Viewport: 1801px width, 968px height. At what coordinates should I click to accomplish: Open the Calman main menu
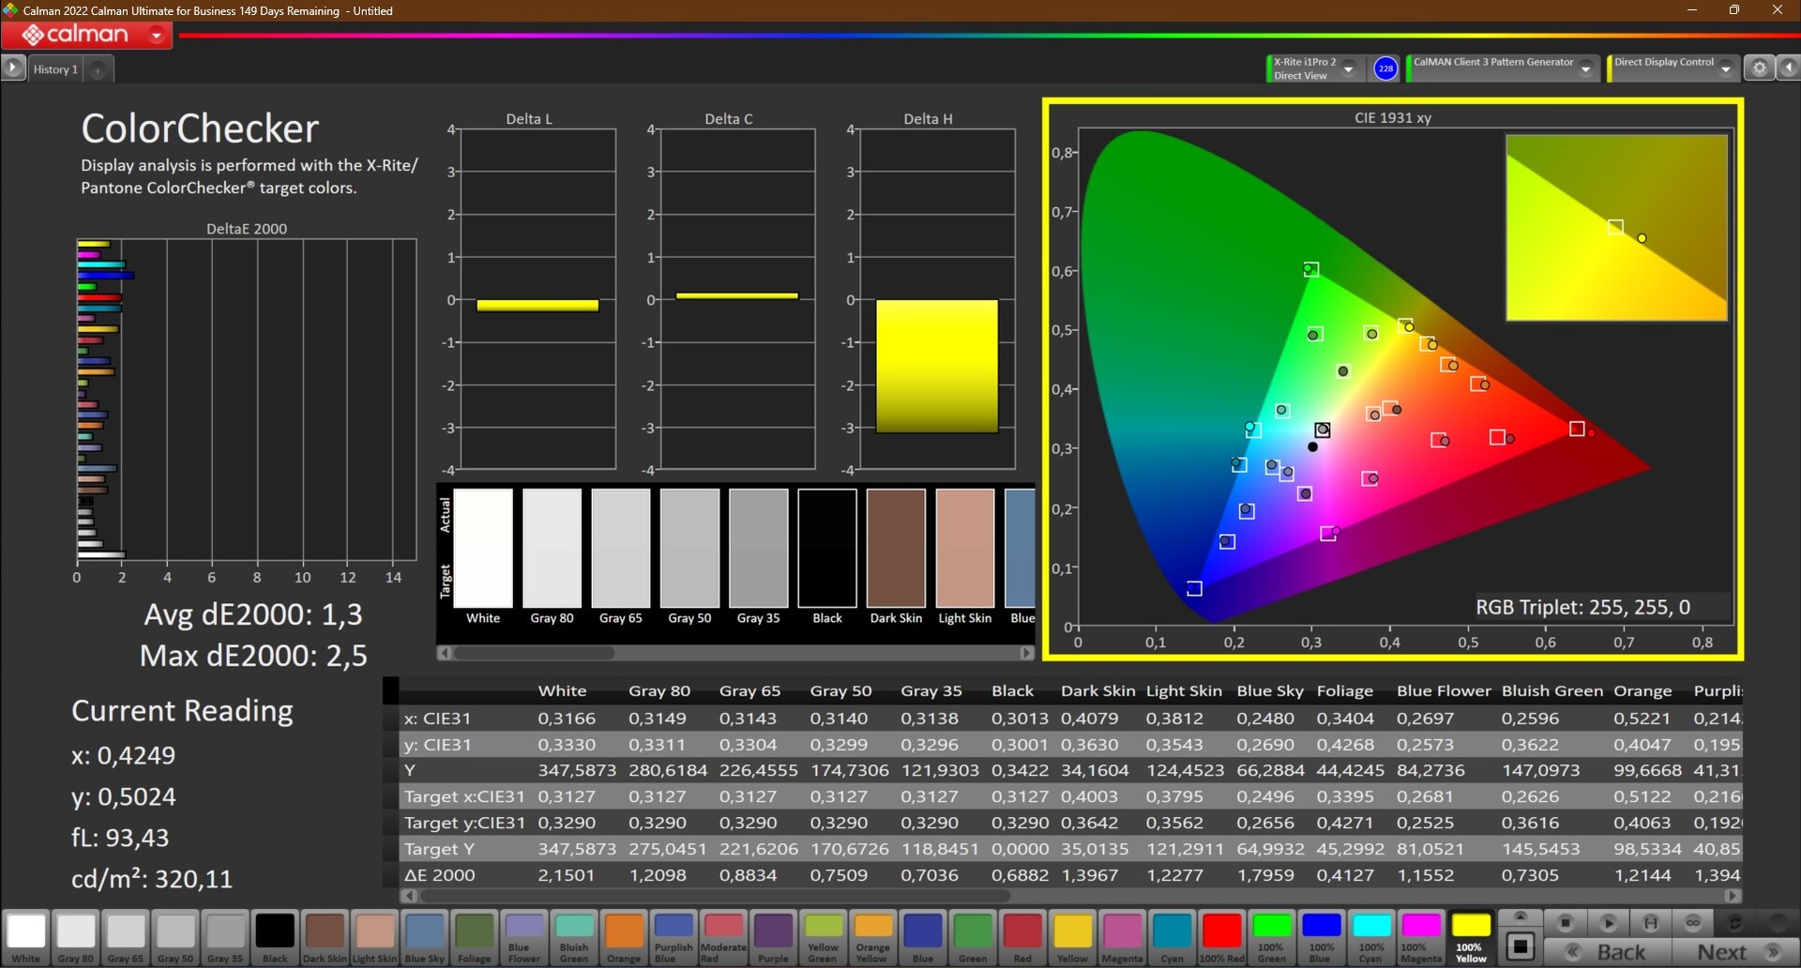pyautogui.click(x=157, y=36)
